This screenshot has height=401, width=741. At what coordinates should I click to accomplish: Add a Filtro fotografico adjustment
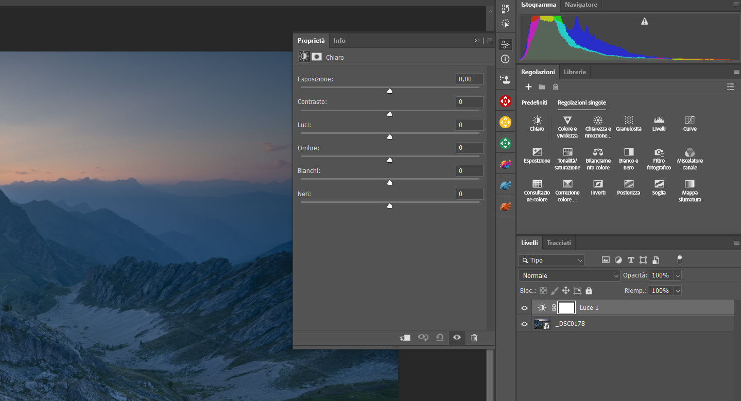coord(659,159)
